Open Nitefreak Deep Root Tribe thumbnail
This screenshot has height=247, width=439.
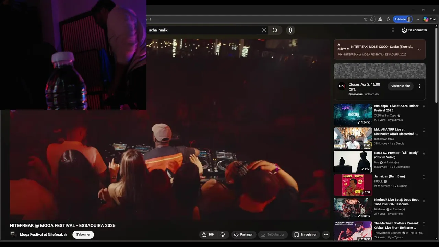pyautogui.click(x=353, y=208)
